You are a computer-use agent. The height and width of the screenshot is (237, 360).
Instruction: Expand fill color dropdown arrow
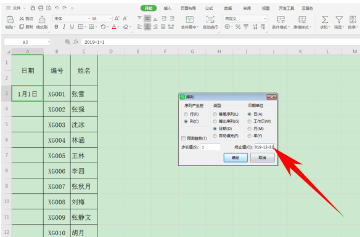108,27
